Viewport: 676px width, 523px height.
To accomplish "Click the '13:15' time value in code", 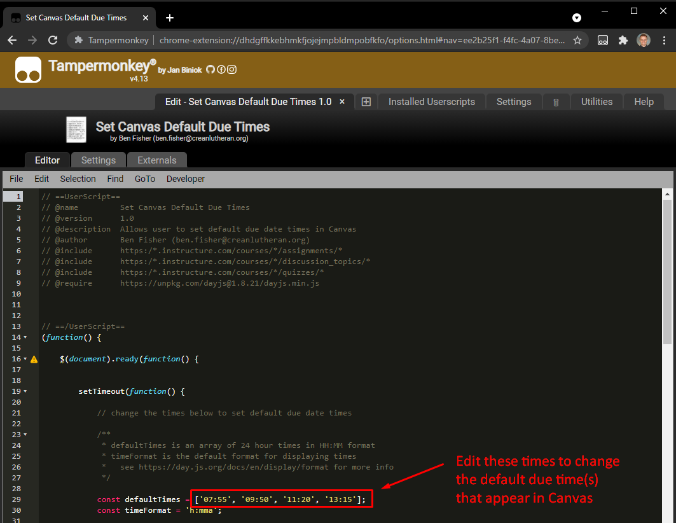I will coord(341,499).
